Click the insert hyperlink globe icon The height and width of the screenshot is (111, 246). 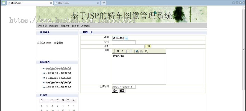click(137, 51)
